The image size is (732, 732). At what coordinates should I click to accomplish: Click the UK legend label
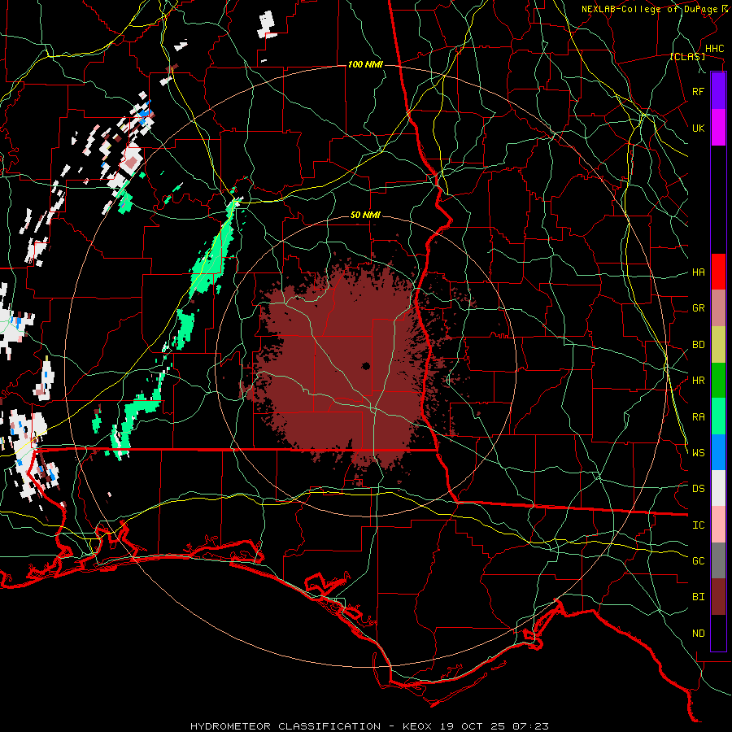698,128
